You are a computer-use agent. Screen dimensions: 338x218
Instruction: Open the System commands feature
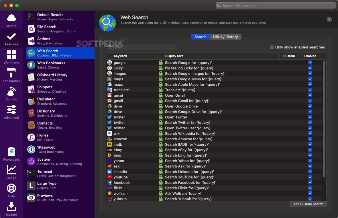pyautogui.click(x=60, y=161)
